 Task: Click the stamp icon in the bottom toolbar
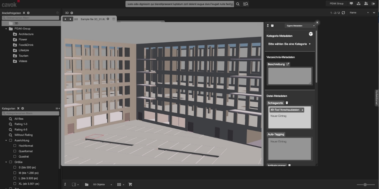tap(65, 184)
